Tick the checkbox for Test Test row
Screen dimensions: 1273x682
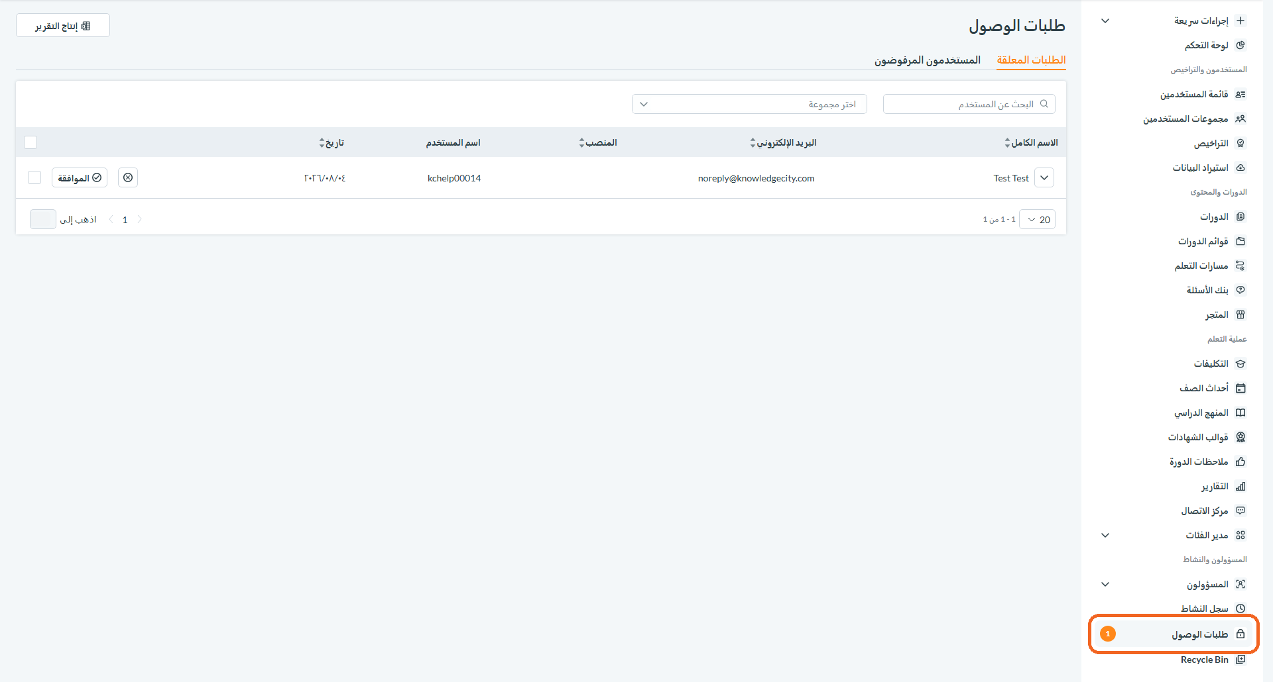click(34, 177)
